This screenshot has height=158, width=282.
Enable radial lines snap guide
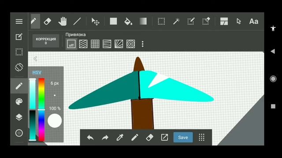click(119, 44)
